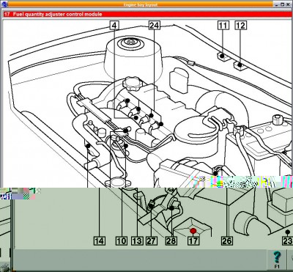This screenshot has height=272, width=293.
Task: Pick component label 13 in the bottom row
Action: [137, 241]
